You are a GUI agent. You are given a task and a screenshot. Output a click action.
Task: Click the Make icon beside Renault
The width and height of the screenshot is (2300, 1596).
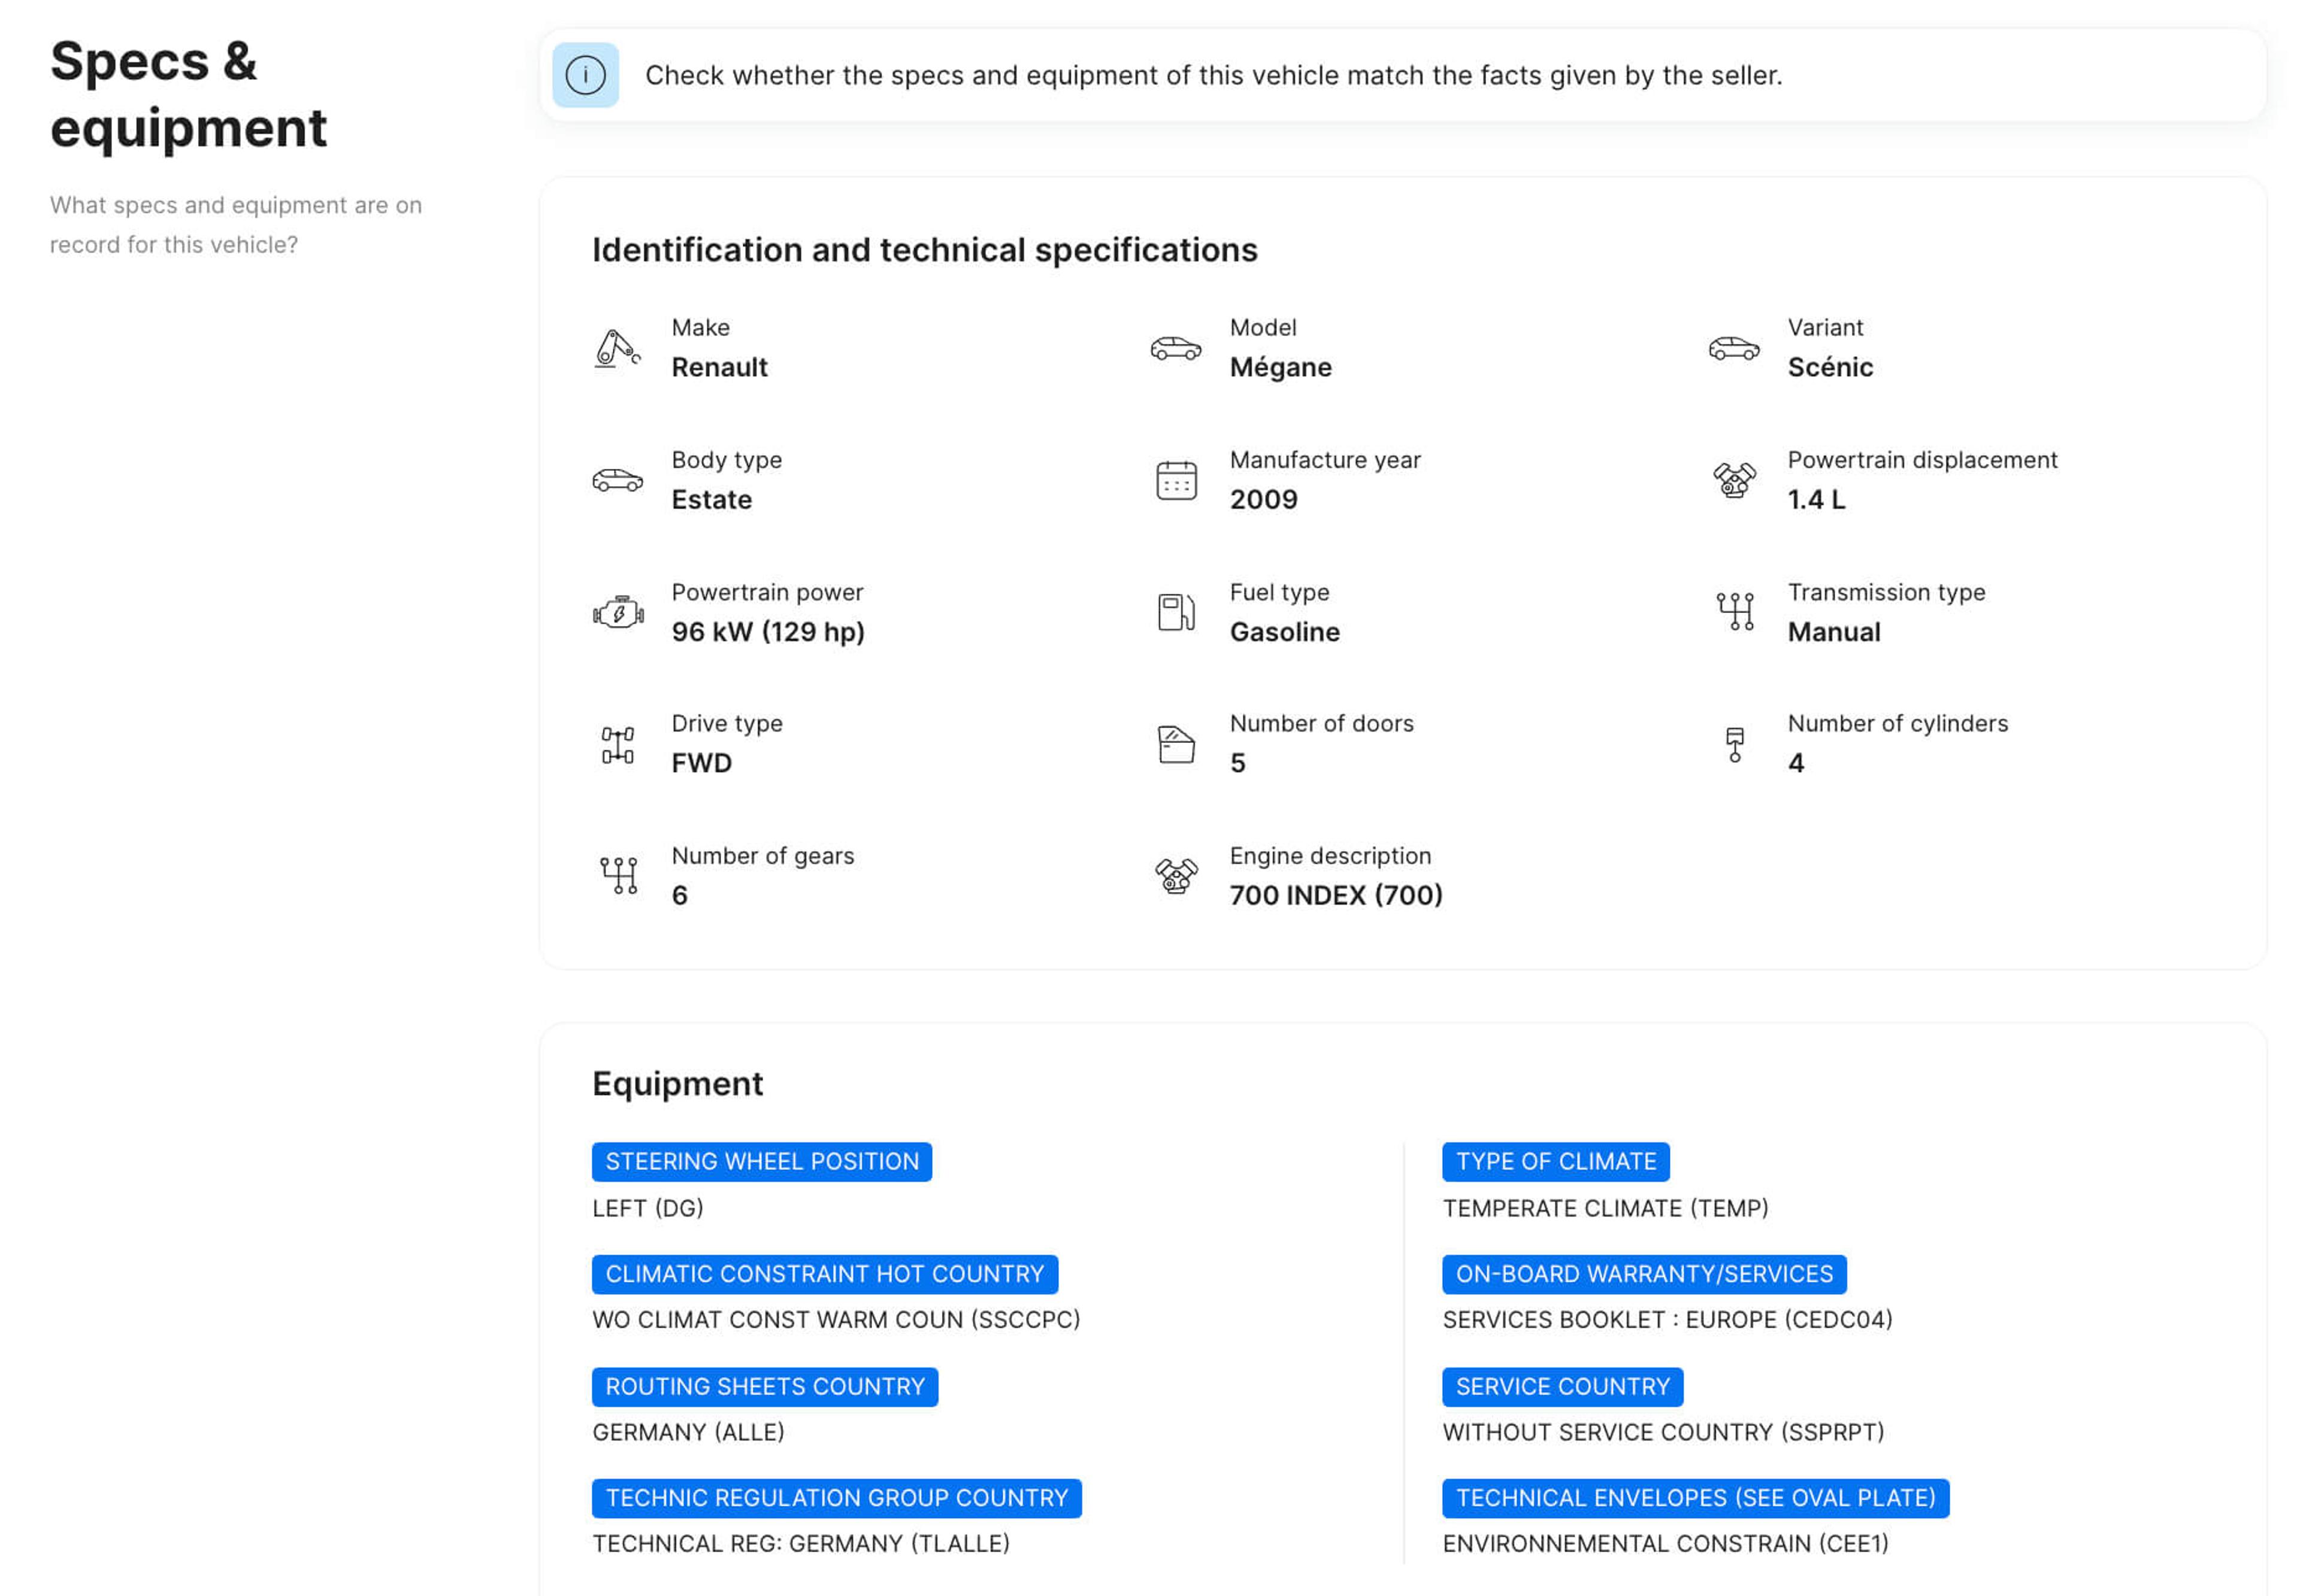[616, 348]
